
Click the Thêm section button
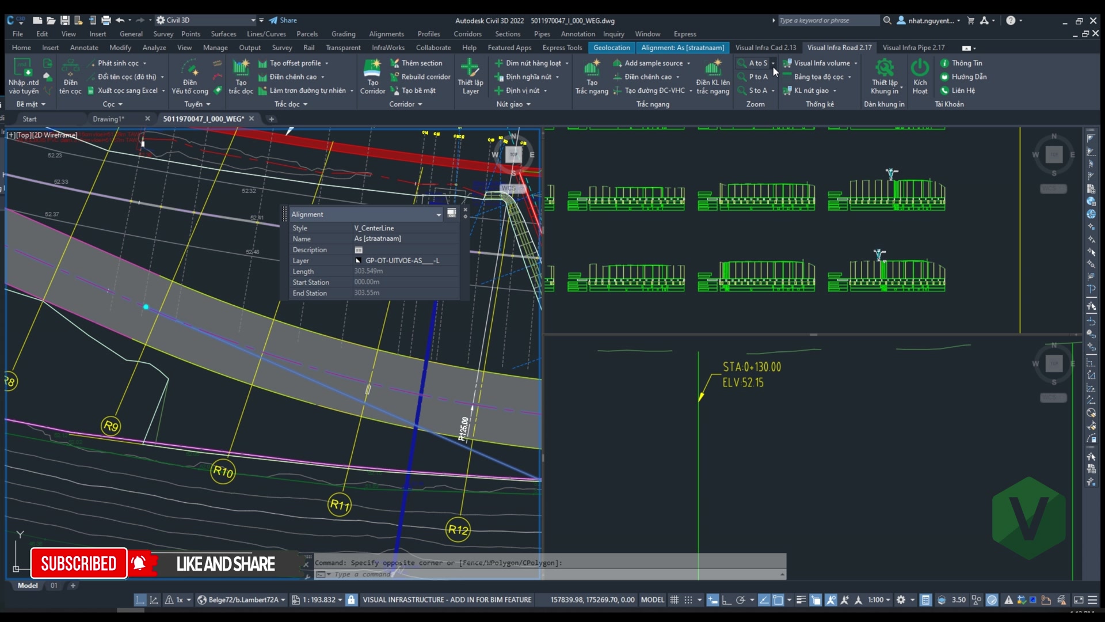416,63
